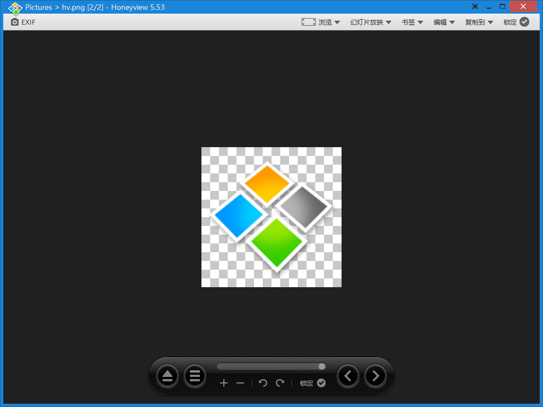Click the Pictures folder in title path
This screenshot has width=543, height=407.
(38, 7)
